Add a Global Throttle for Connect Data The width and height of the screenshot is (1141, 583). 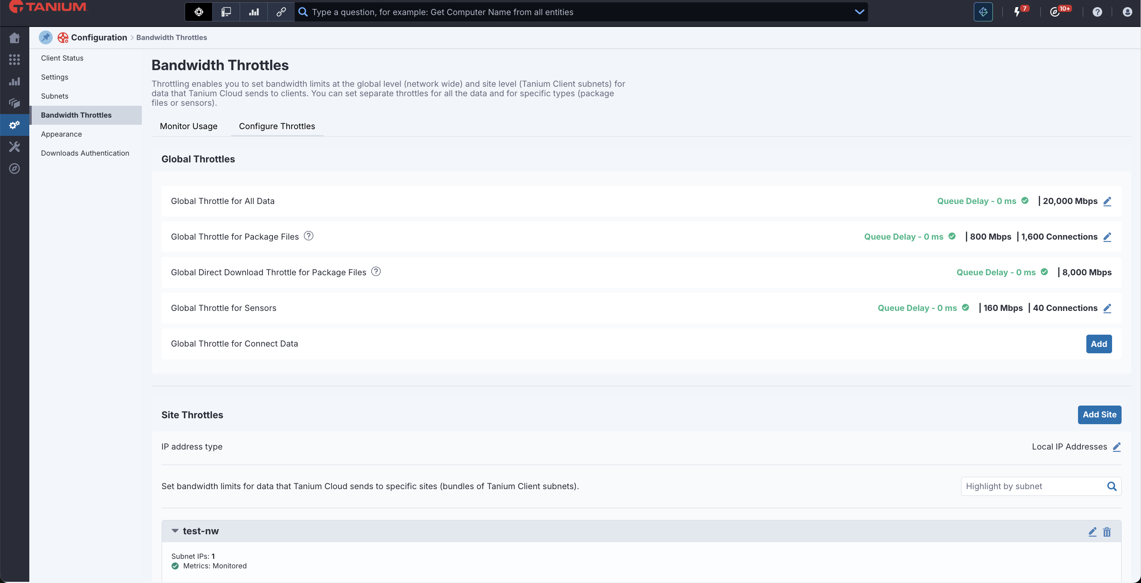pyautogui.click(x=1099, y=344)
